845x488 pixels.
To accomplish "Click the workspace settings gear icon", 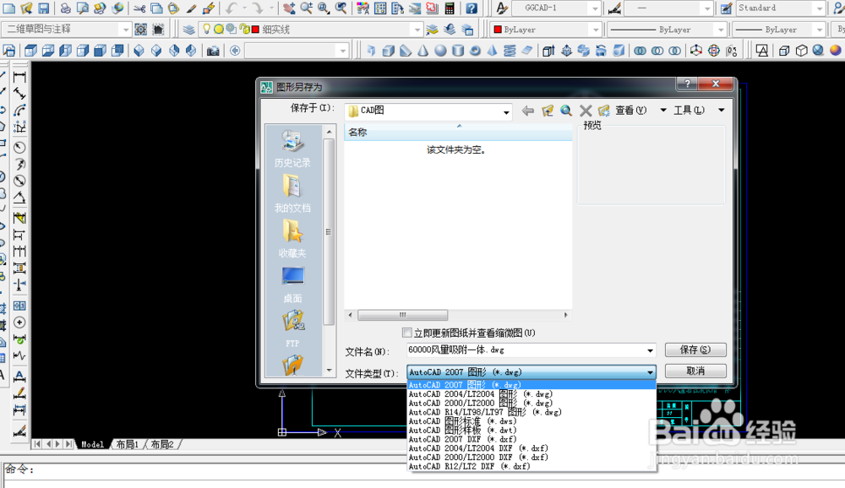I will pyautogui.click(x=140, y=29).
